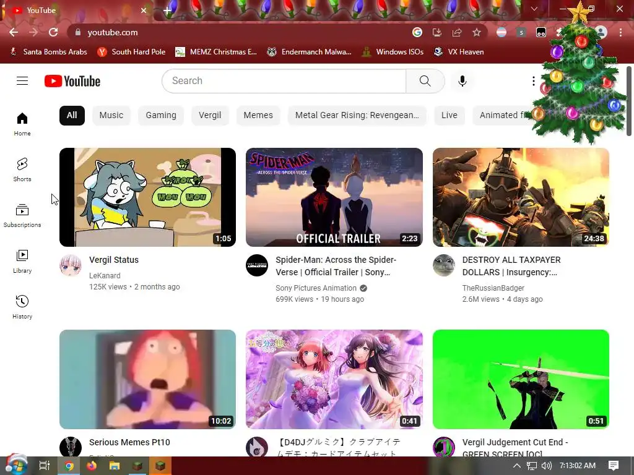
Task: Select the Music filter chip
Action: [x=111, y=116]
